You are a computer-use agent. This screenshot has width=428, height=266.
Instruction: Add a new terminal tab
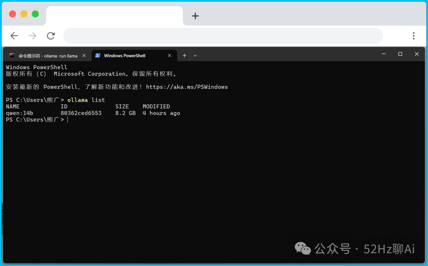point(185,55)
